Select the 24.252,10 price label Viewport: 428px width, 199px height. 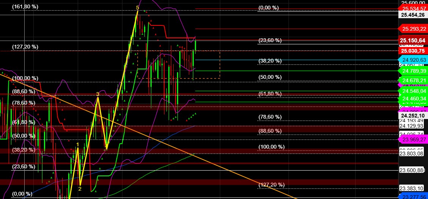413,116
